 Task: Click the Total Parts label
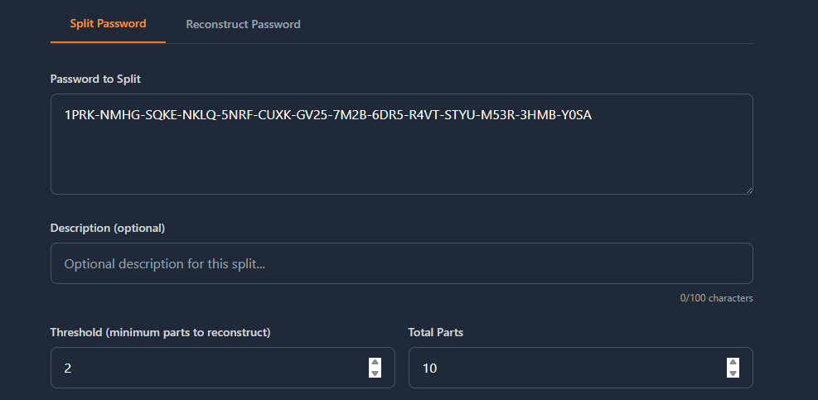click(x=435, y=332)
